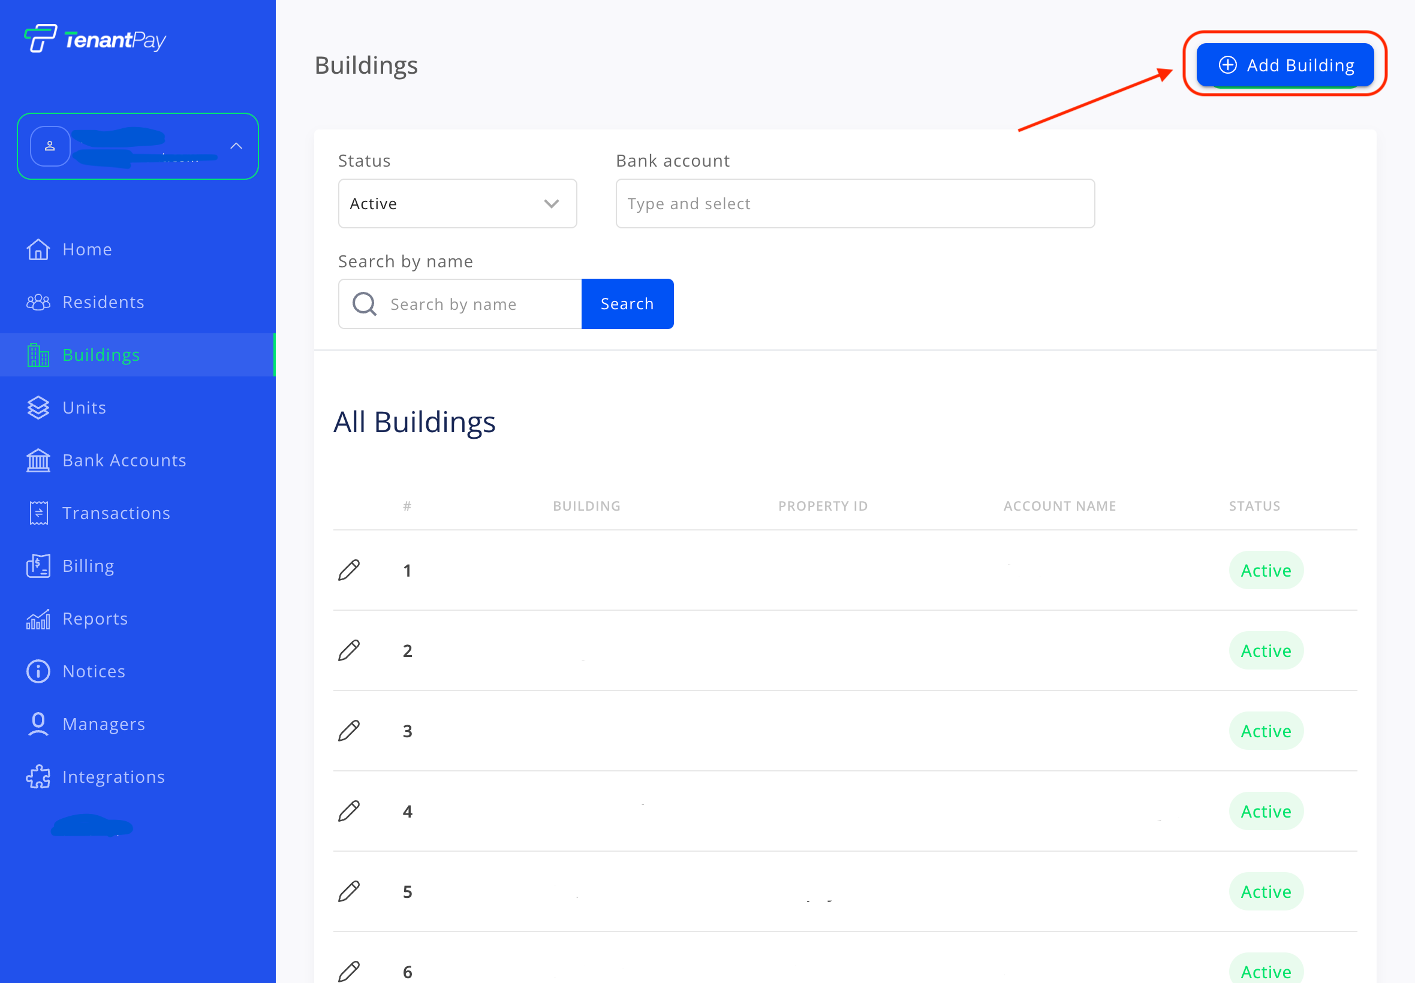Go to Residents in sidebar
This screenshot has height=983, width=1415.
click(103, 303)
